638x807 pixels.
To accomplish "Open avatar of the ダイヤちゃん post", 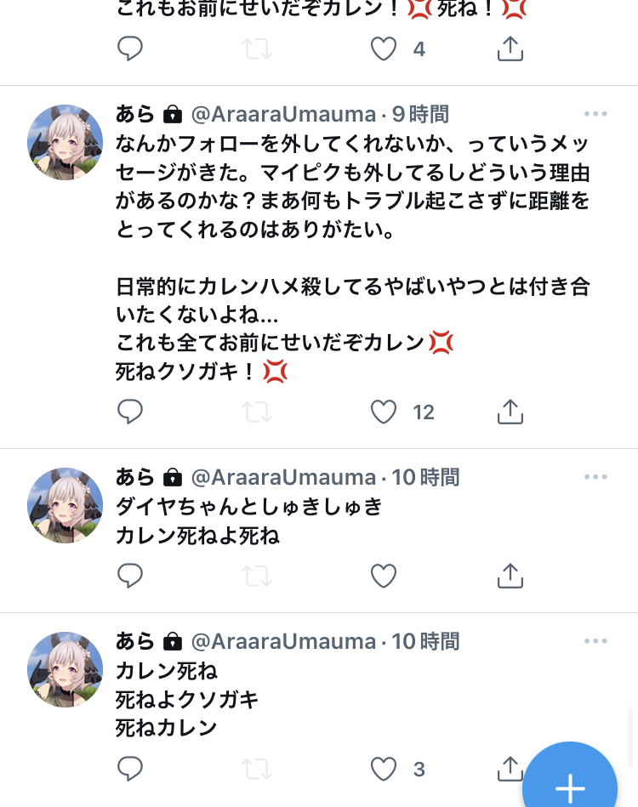I will point(65,505).
